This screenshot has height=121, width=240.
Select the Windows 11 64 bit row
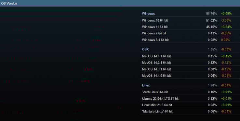pos(190,27)
